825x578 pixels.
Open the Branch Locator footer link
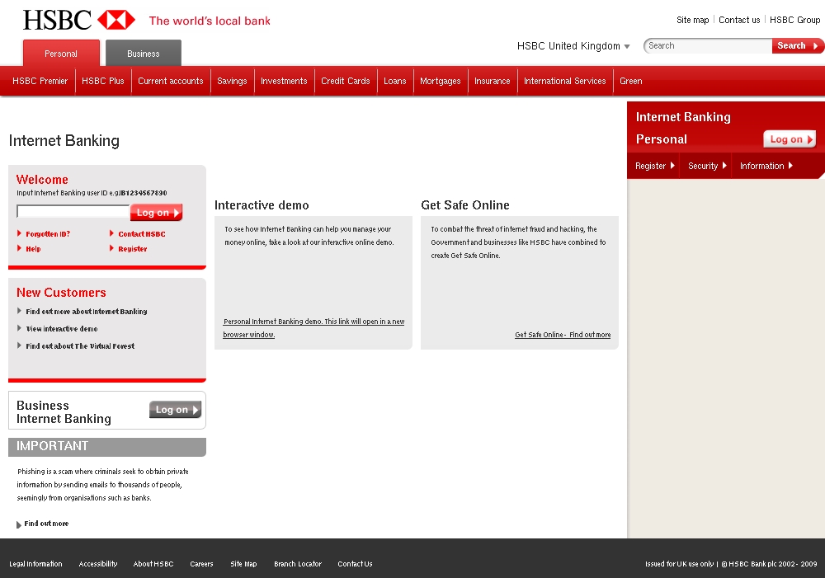pyautogui.click(x=298, y=564)
